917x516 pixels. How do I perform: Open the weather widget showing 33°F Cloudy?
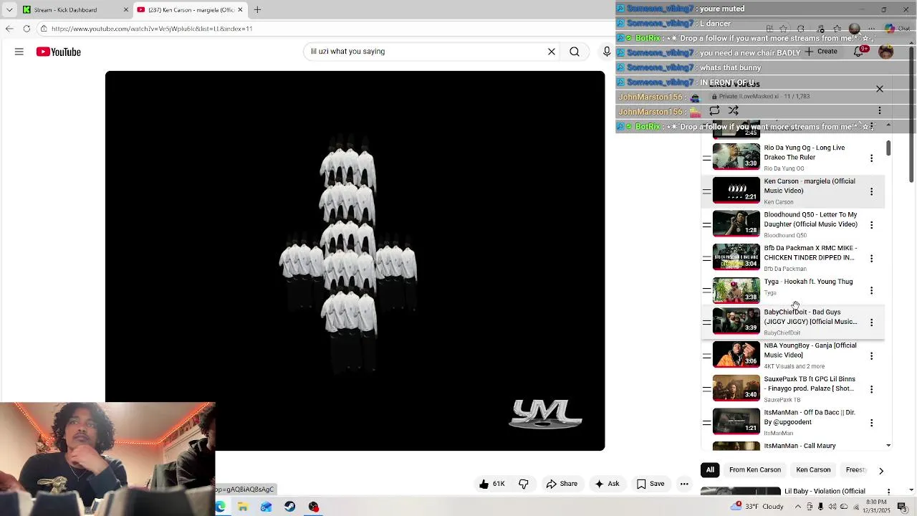[758, 507]
